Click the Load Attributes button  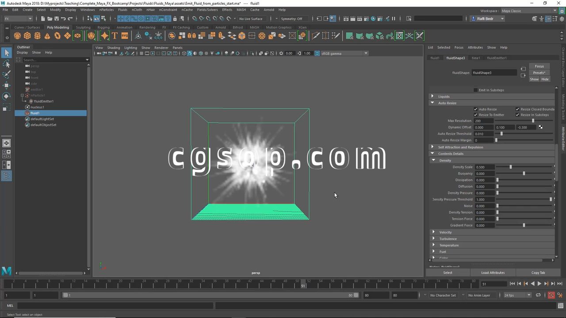pos(493,273)
